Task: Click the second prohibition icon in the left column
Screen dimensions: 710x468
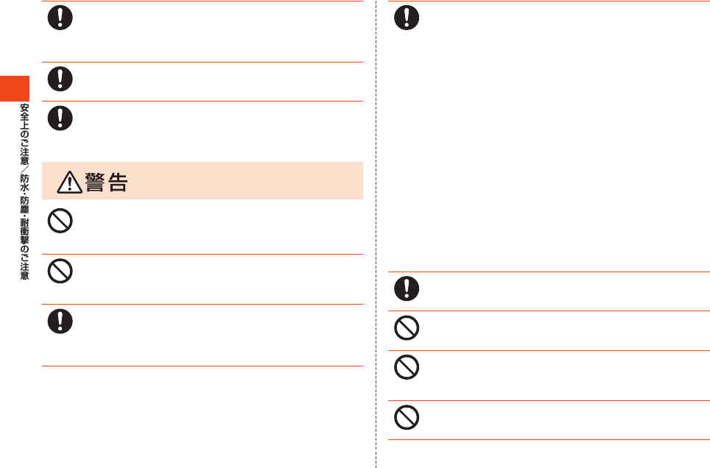Action: pyautogui.click(x=60, y=271)
